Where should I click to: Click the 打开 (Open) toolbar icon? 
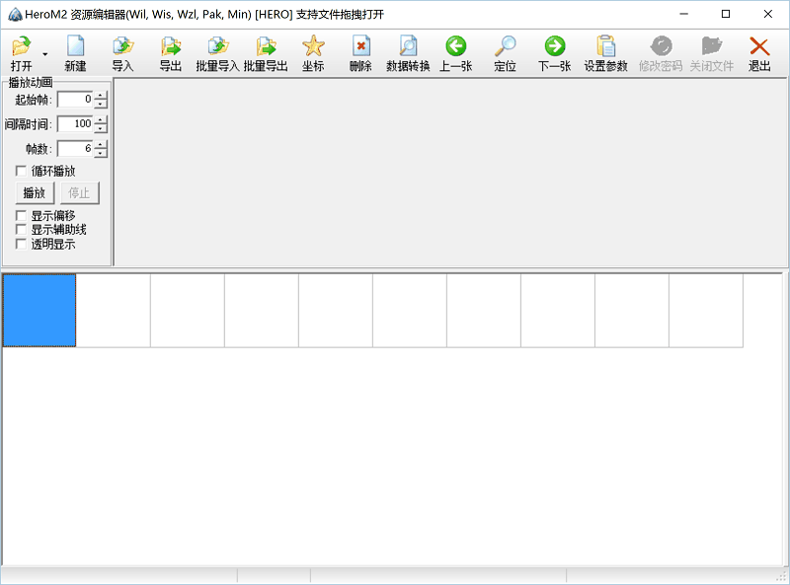21,47
